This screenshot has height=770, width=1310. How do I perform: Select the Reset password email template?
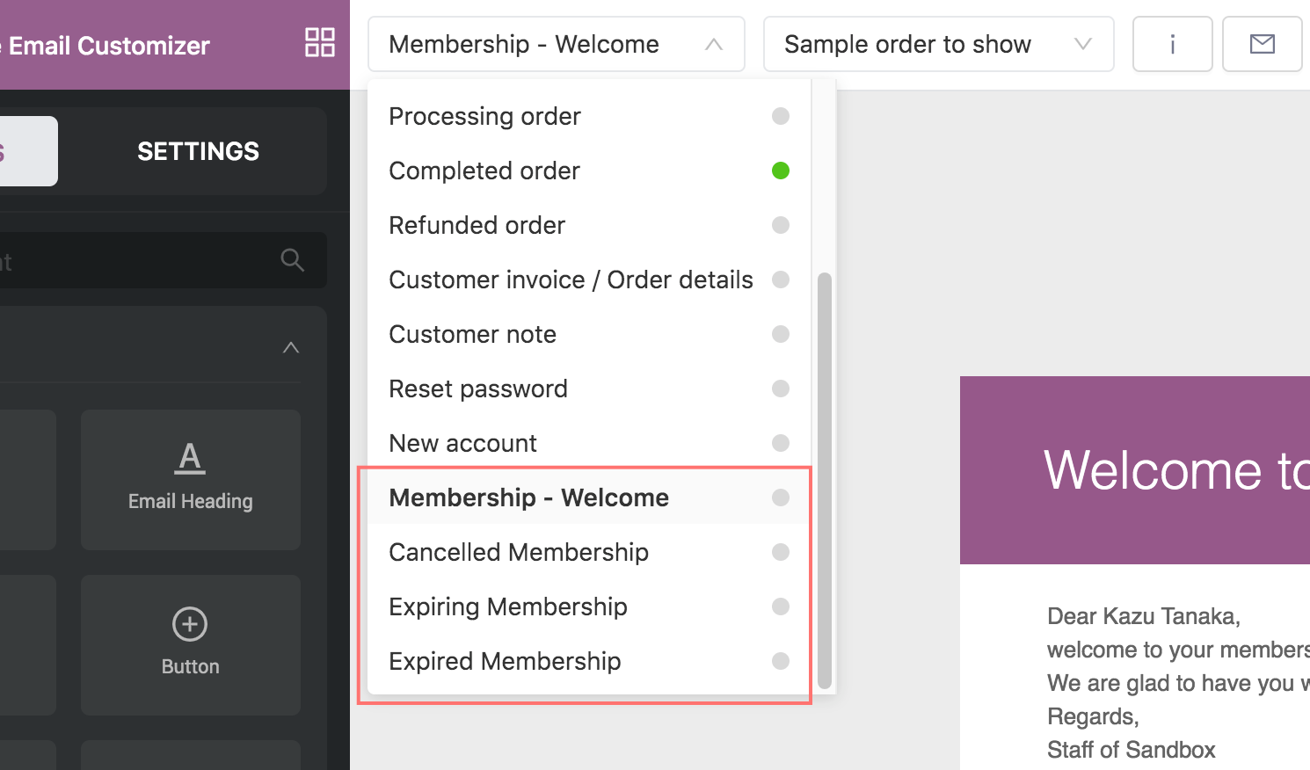[x=588, y=389]
